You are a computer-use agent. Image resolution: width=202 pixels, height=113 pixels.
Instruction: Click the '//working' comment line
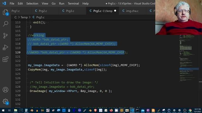point(36,35)
